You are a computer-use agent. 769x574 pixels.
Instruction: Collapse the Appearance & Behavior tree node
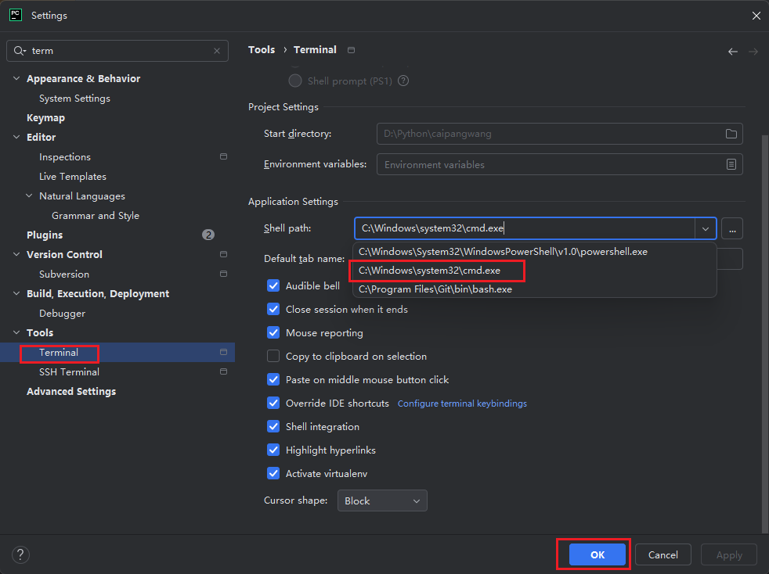tap(16, 78)
